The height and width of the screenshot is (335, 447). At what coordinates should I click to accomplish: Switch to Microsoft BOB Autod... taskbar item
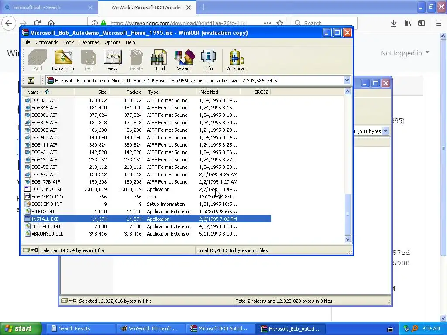[220, 328]
